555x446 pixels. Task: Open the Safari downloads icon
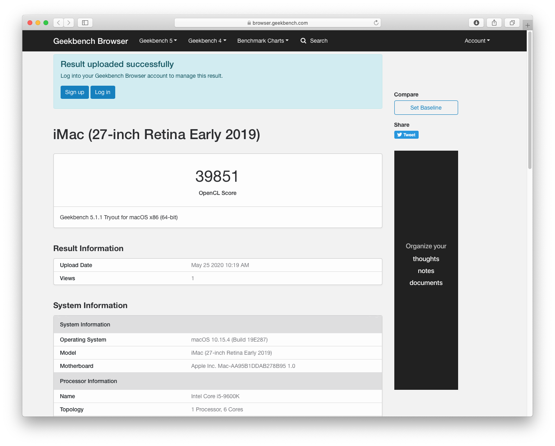(x=476, y=23)
